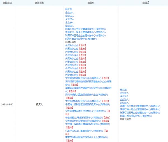Open 杨文龙 link in 变更后 column

(123, 89)
